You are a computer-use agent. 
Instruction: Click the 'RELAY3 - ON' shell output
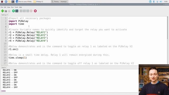10,80
